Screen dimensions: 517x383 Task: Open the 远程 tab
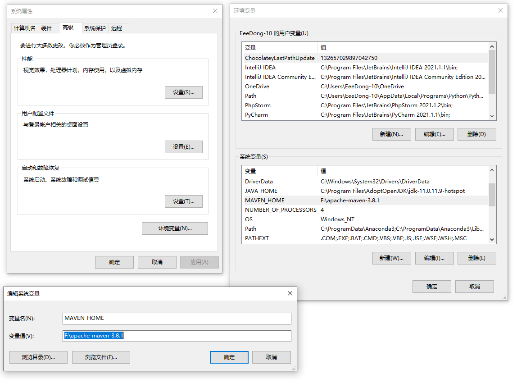117,28
